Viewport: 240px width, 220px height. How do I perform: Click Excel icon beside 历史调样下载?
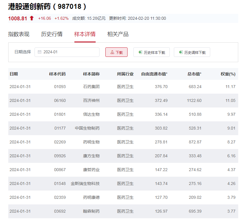(181, 52)
